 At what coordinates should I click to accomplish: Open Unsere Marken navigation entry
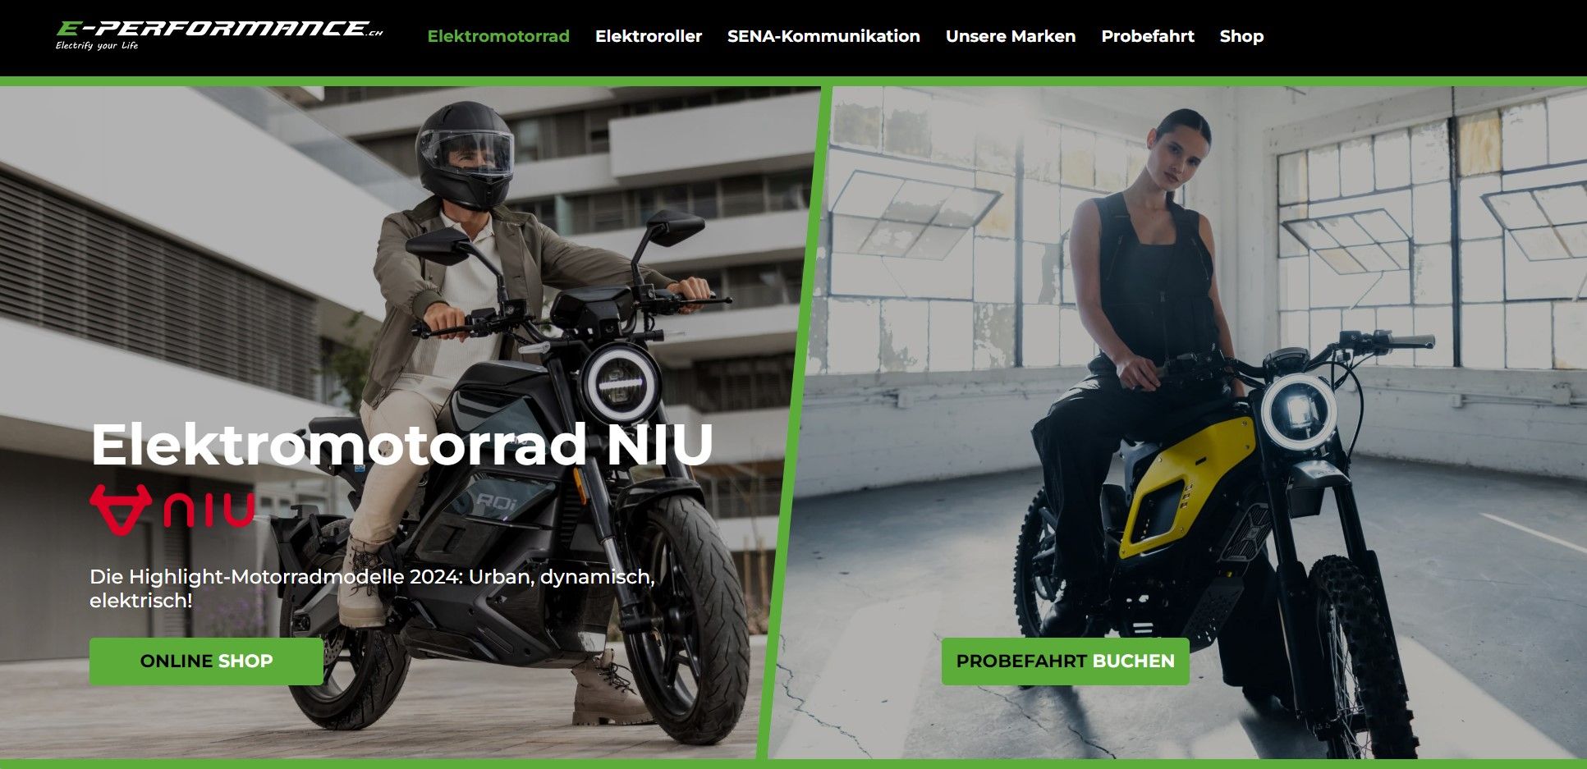(x=1011, y=36)
